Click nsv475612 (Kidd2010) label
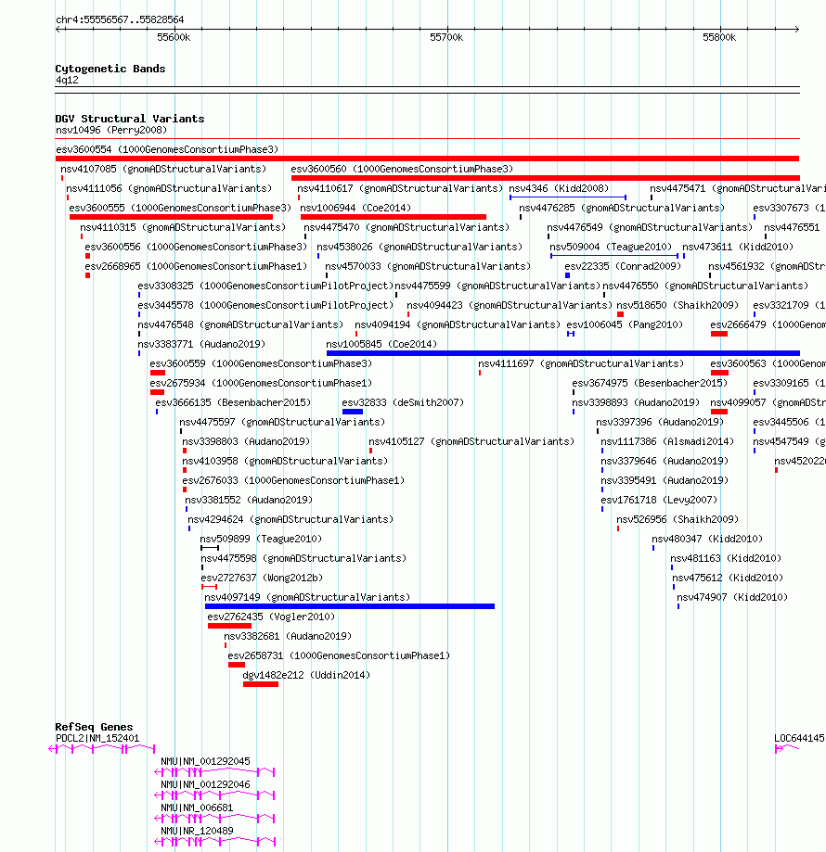826x852 pixels. [x=729, y=578]
